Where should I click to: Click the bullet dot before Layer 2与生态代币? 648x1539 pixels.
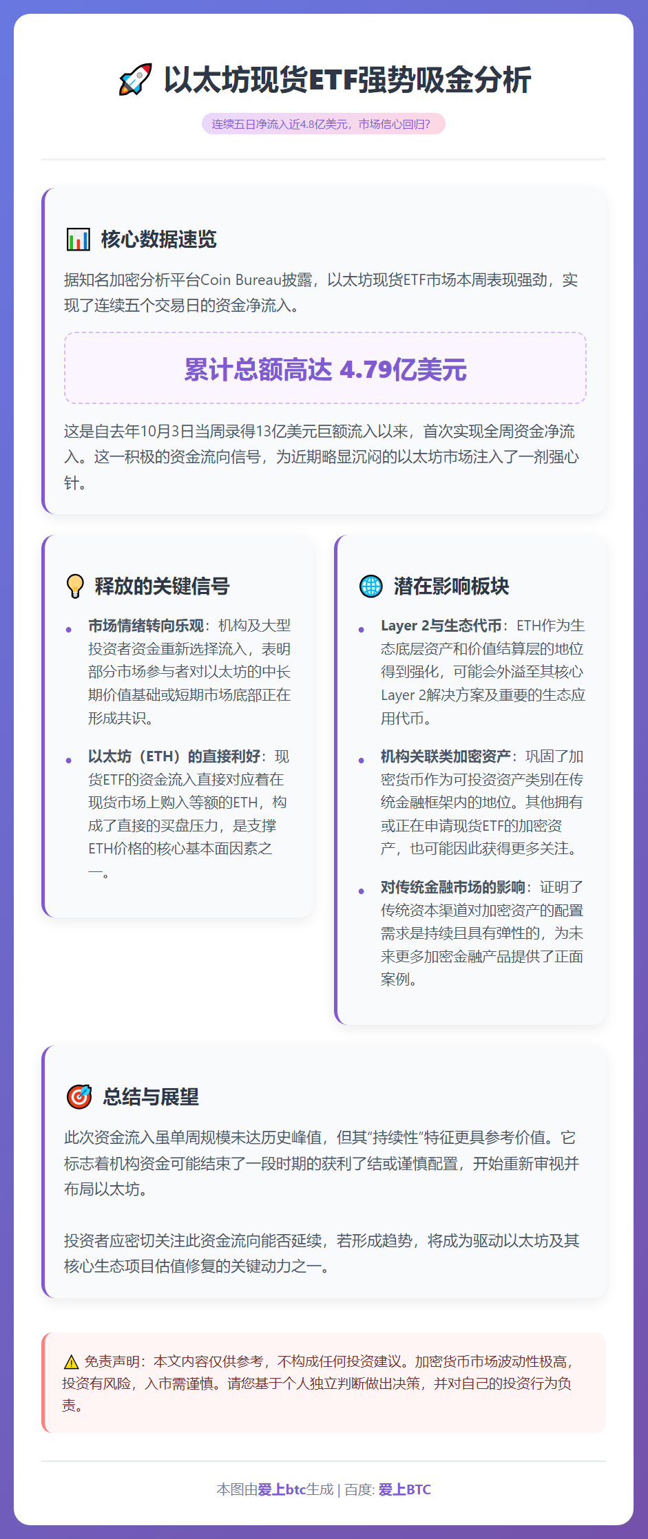(x=361, y=629)
